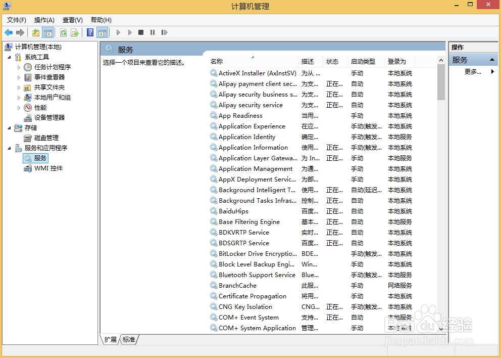This screenshot has height=358, width=501.
Task: Expand the 本地用户和组 tree node
Action: [x=19, y=98]
